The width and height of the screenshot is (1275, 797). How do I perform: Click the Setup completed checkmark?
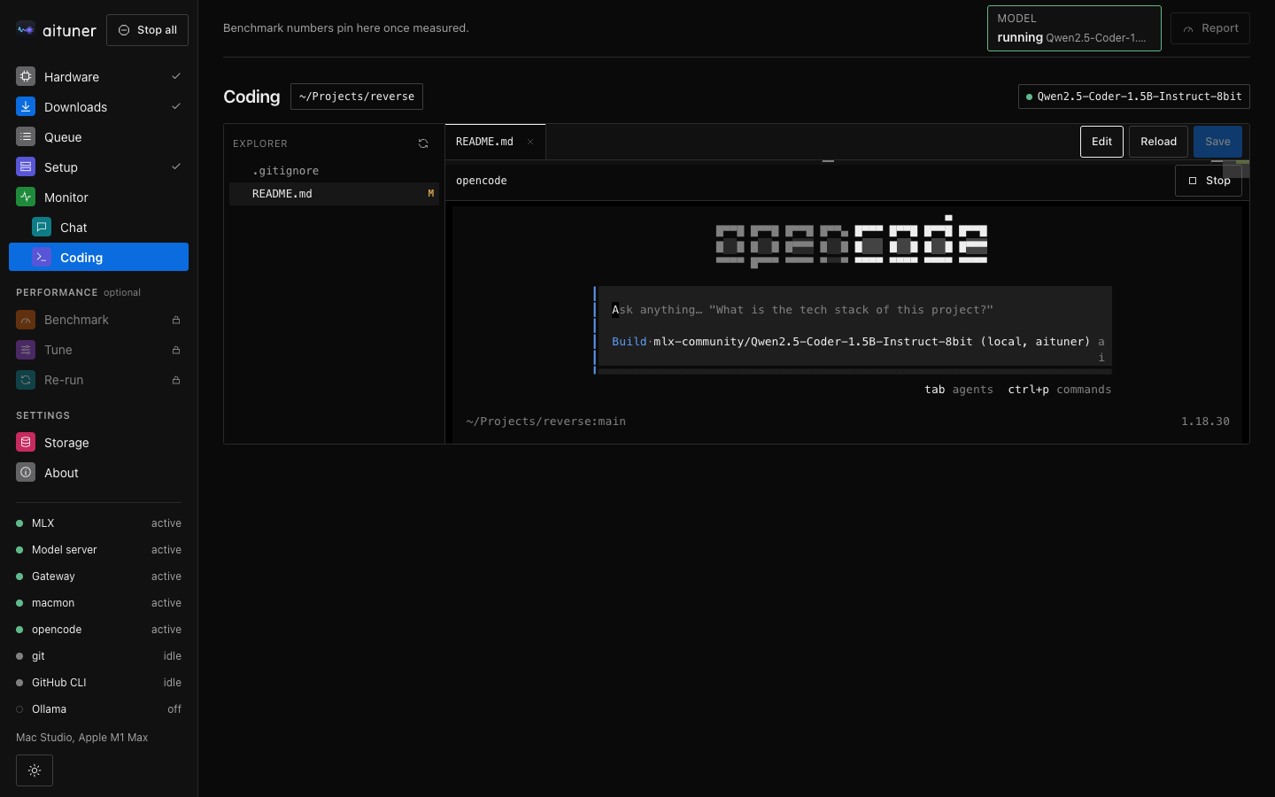click(175, 166)
